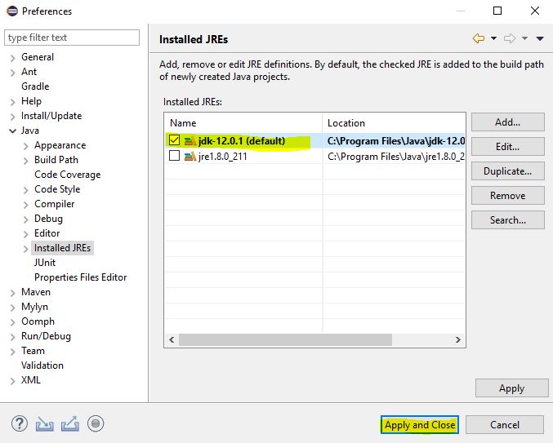Click the Import preferences icon
553x443 pixels.
coord(44,424)
